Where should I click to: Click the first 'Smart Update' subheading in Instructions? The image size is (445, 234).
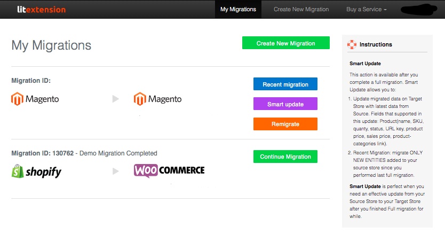(x=365, y=64)
